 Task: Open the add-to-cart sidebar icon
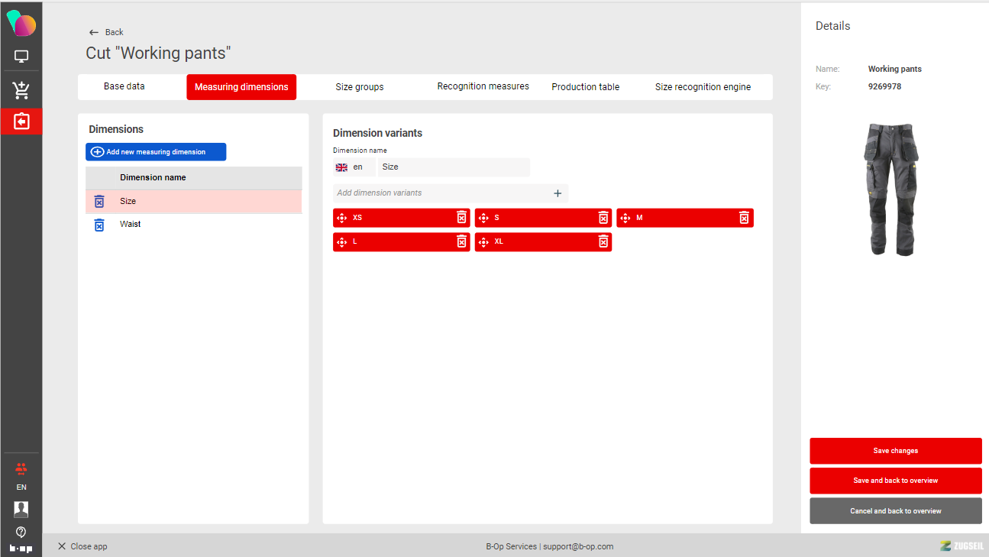click(x=21, y=90)
